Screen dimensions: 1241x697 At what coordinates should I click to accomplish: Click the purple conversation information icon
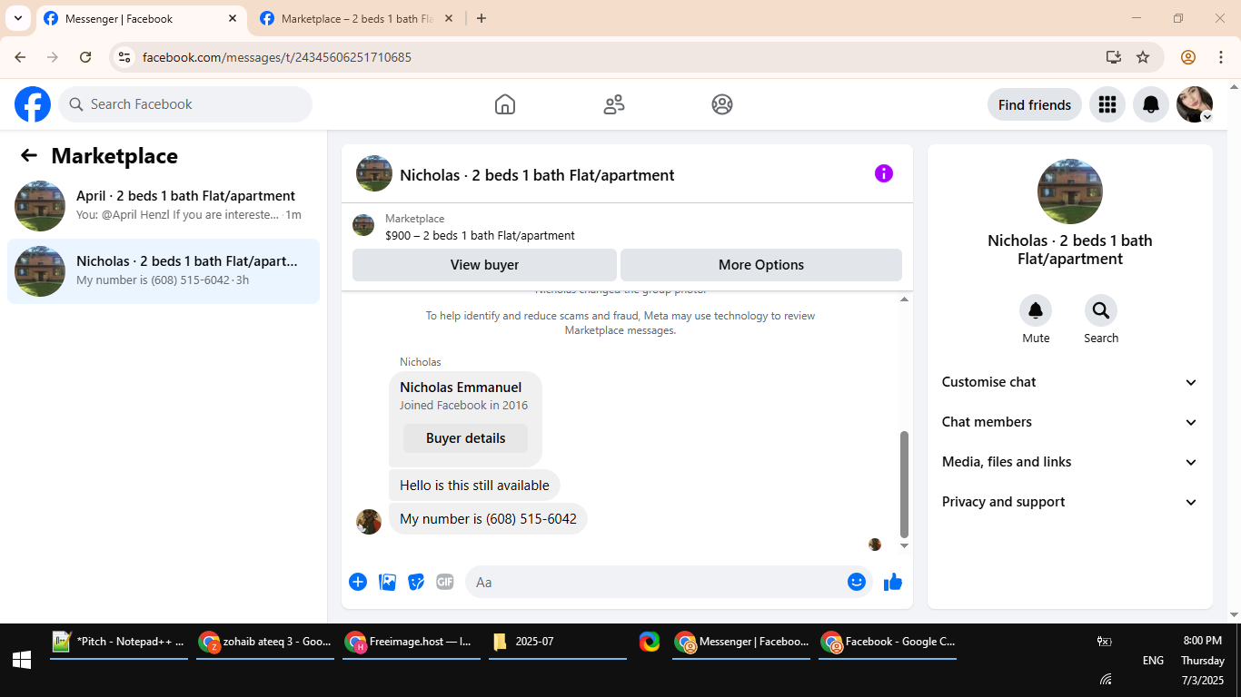tap(884, 173)
